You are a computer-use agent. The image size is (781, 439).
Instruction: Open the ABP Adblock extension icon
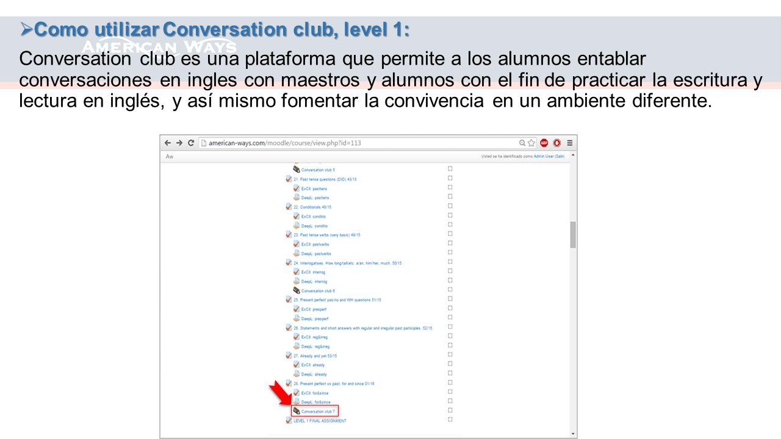[x=544, y=143]
